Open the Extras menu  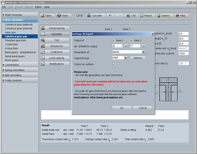[x=38, y=7]
